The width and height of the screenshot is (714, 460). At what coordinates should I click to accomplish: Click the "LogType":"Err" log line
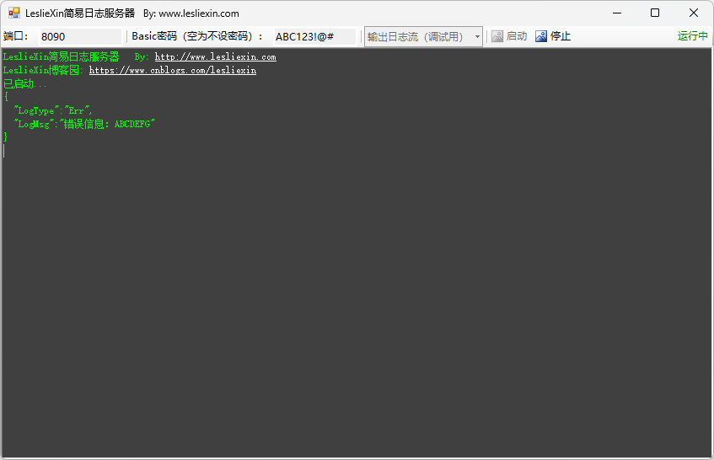click(53, 110)
